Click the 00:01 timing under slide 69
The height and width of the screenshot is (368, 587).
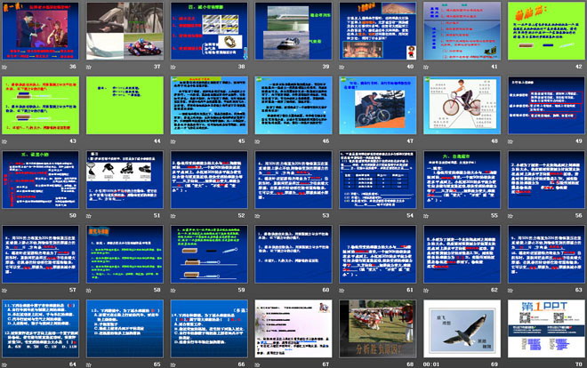[x=431, y=364]
